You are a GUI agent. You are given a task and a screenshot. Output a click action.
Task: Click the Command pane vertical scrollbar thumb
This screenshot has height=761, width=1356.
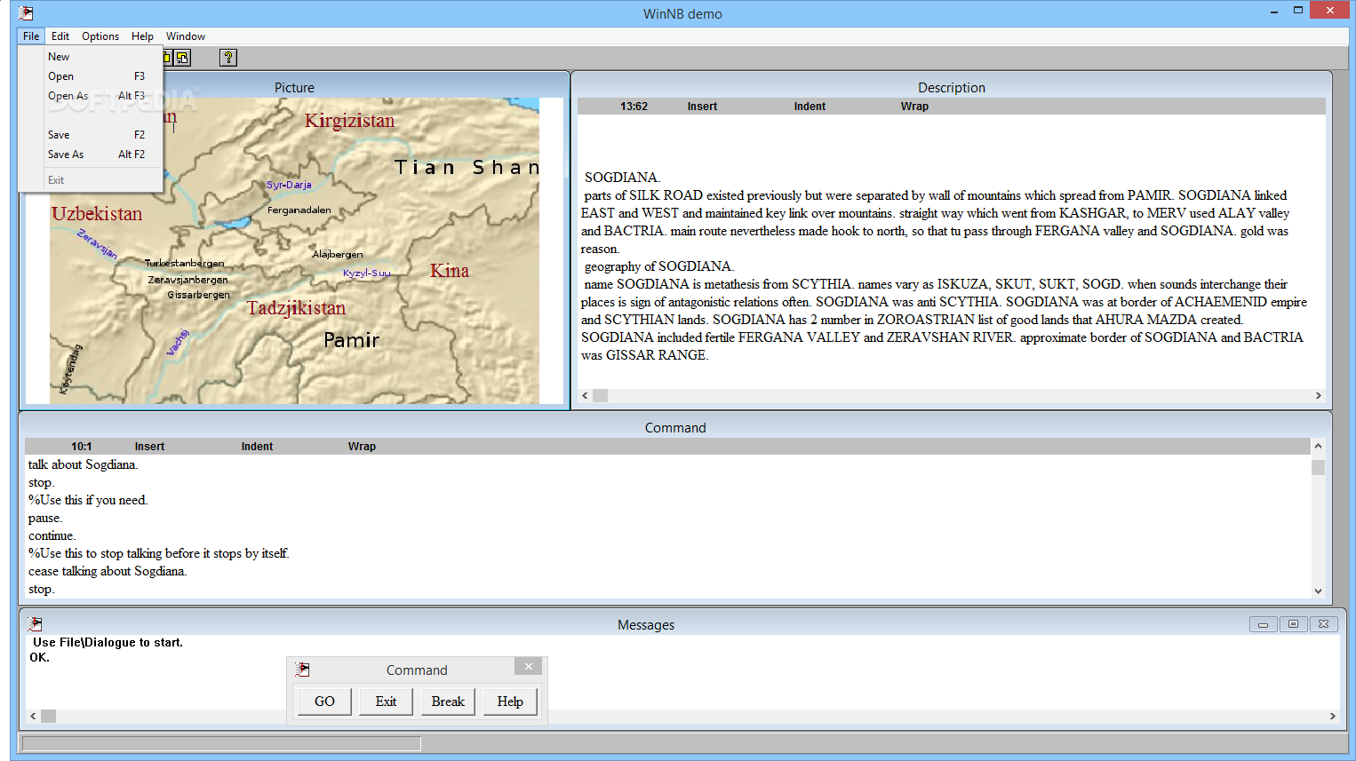[1318, 467]
